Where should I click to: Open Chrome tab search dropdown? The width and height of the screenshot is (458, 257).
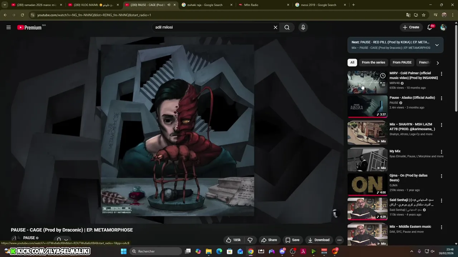(x=5, y=5)
